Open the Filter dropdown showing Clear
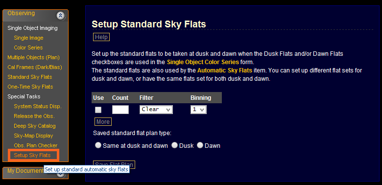Viewport: 382px width, 185px height. tap(156, 110)
